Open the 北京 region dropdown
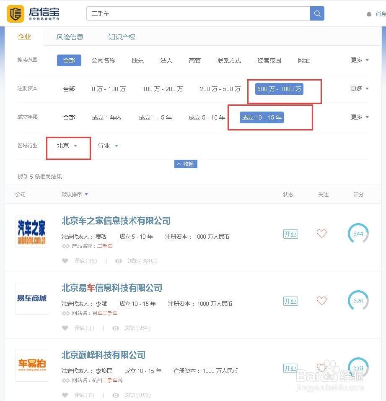The image size is (386, 401). pos(67,146)
